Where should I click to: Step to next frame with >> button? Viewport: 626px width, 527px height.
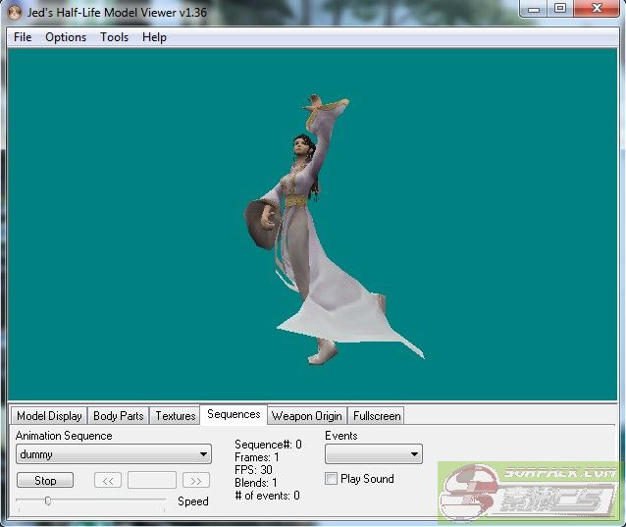click(196, 480)
